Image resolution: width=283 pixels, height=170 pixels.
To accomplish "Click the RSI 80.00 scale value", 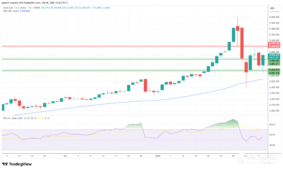I will [x=272, y=124].
